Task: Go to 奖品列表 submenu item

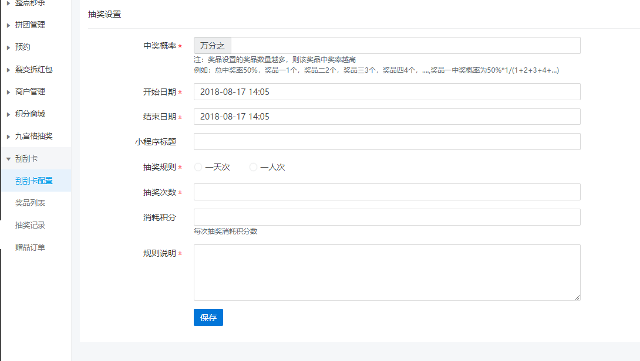Action: pos(31,203)
